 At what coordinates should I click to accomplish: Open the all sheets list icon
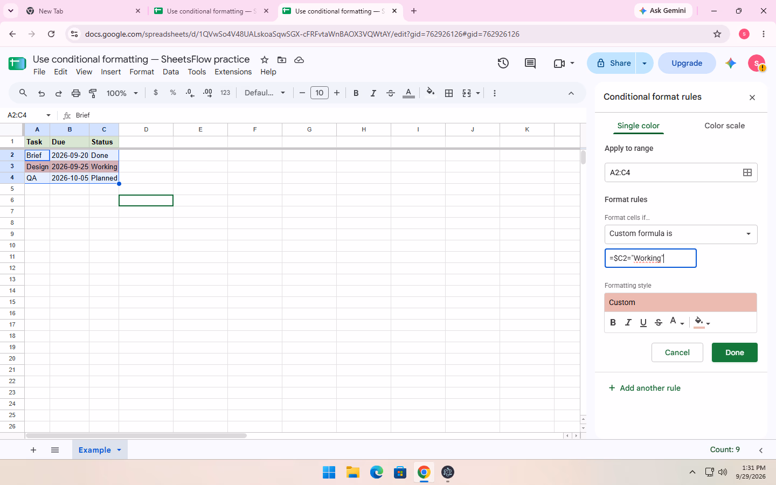[55, 450]
